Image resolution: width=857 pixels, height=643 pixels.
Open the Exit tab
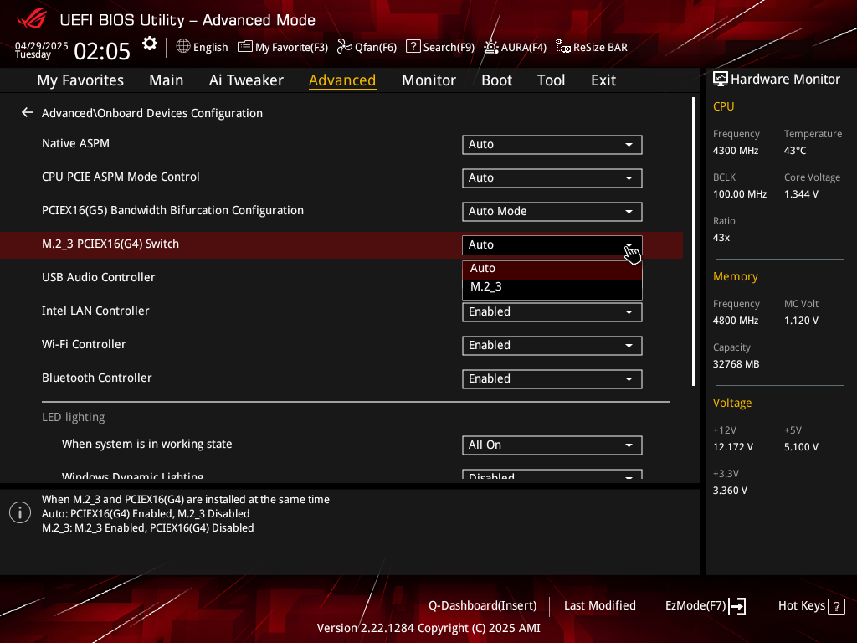[603, 80]
